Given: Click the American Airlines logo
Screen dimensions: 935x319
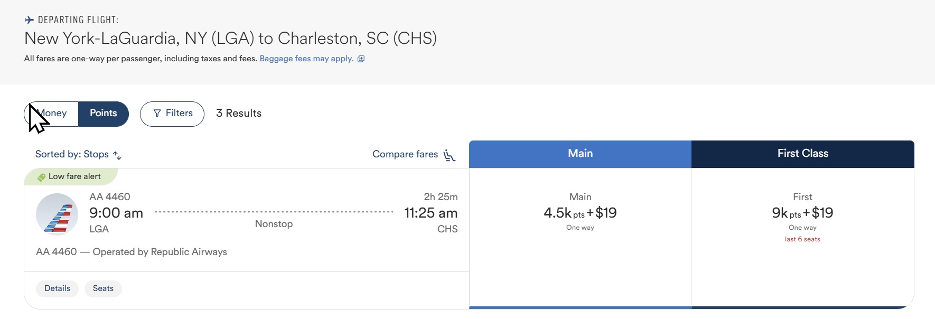Looking at the screenshot, I should (57, 214).
